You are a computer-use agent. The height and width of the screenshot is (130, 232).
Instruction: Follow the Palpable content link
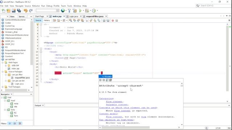coord(117,105)
